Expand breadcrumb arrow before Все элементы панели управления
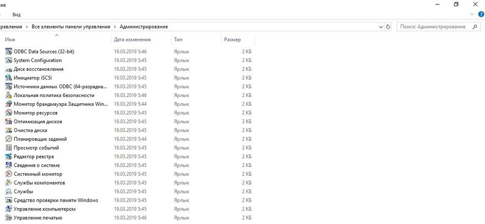The width and height of the screenshot is (485, 224). [27, 27]
